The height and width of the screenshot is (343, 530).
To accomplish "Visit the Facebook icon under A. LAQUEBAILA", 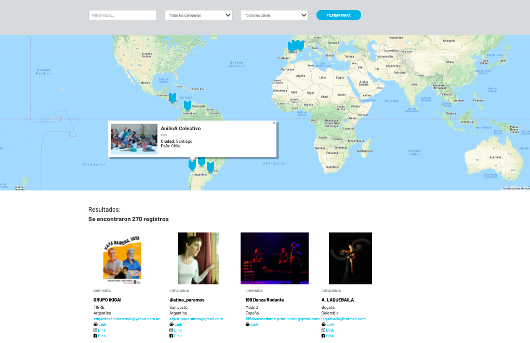I will (324, 336).
